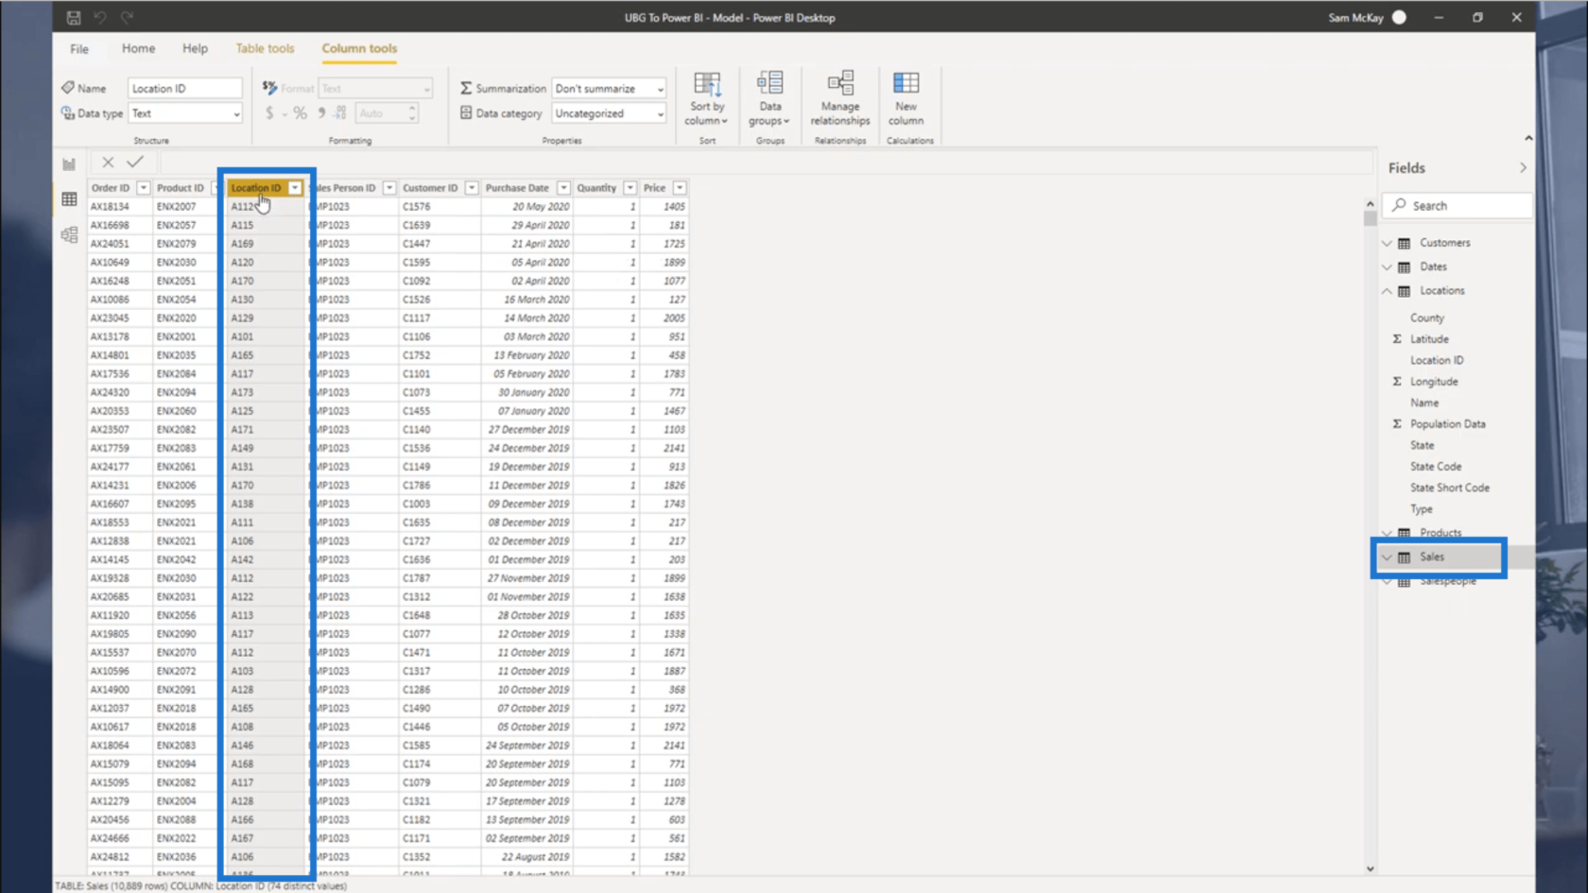Select State Short Code field
Screen dimensions: 1588x893
[1449, 488]
